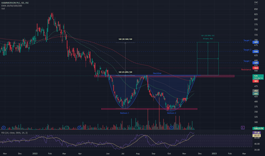Select the red Resistance text annotation
The image size is (265, 156).
click(x=246, y=70)
